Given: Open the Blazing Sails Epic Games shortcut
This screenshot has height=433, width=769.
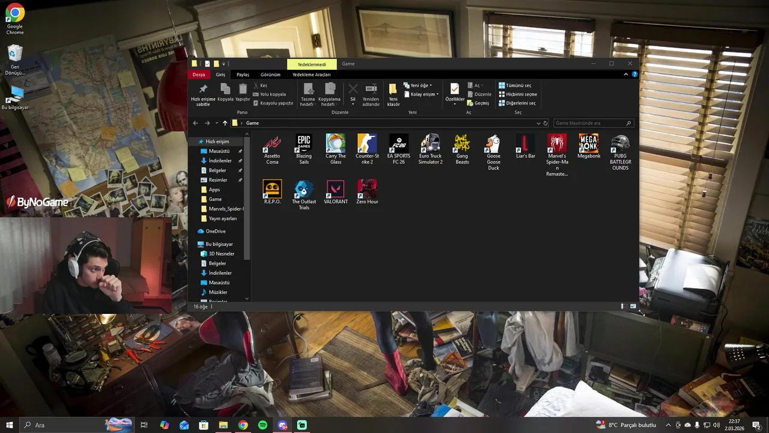Looking at the screenshot, I should pos(304,150).
